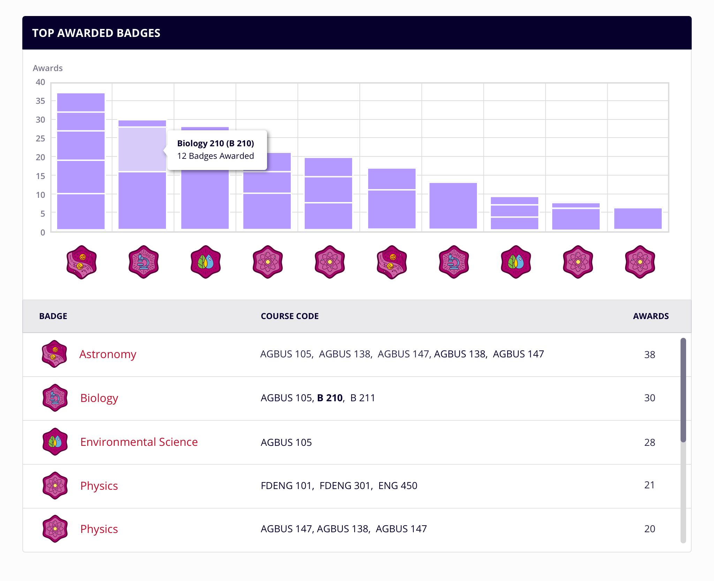714x581 pixels.
Task: Click the Biology badge icon in table row
Action: [55, 398]
